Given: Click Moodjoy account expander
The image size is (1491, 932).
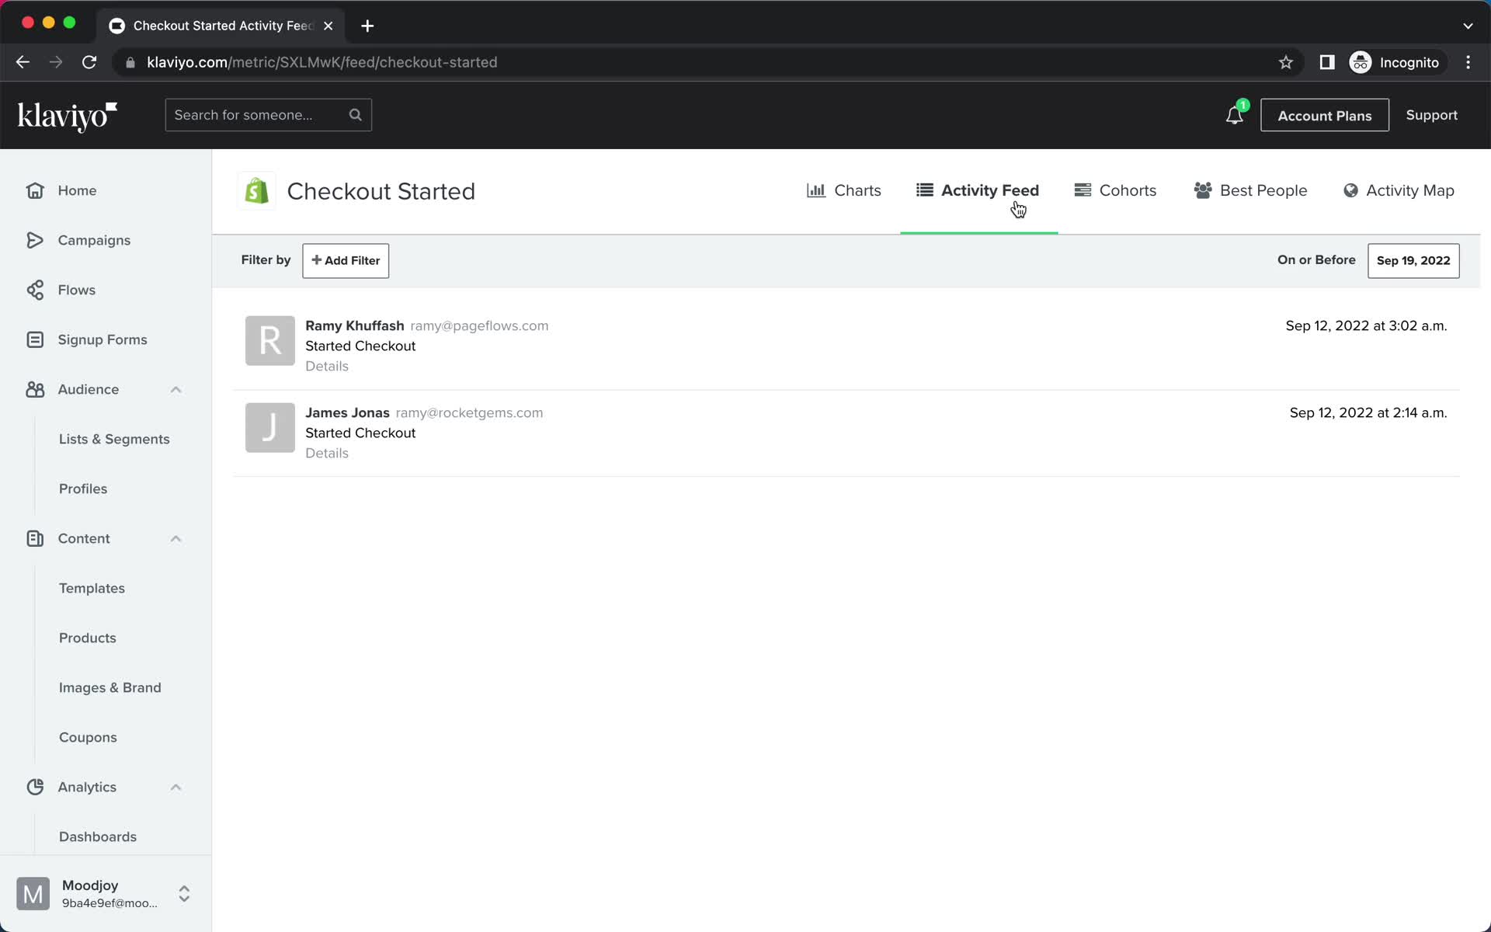Looking at the screenshot, I should (x=185, y=893).
